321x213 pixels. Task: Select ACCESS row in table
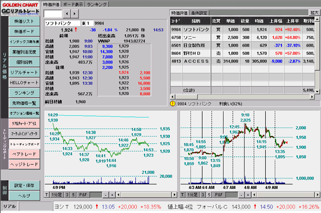(242, 61)
